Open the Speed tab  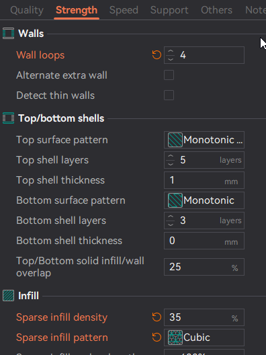tap(124, 10)
